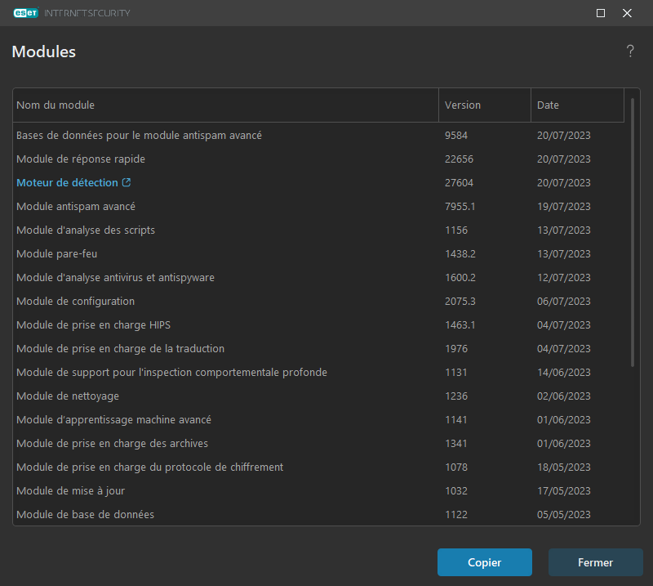The width and height of the screenshot is (653, 586).
Task: Click date 12/07/2023
Action: tap(563, 277)
